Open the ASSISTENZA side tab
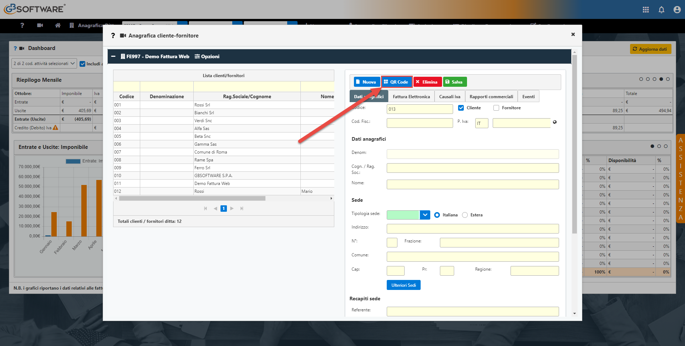This screenshot has height=346, width=685. click(681, 179)
